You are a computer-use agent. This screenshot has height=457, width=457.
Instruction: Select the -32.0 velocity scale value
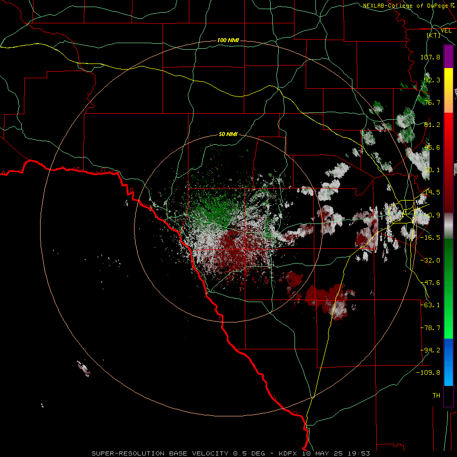[430, 260]
